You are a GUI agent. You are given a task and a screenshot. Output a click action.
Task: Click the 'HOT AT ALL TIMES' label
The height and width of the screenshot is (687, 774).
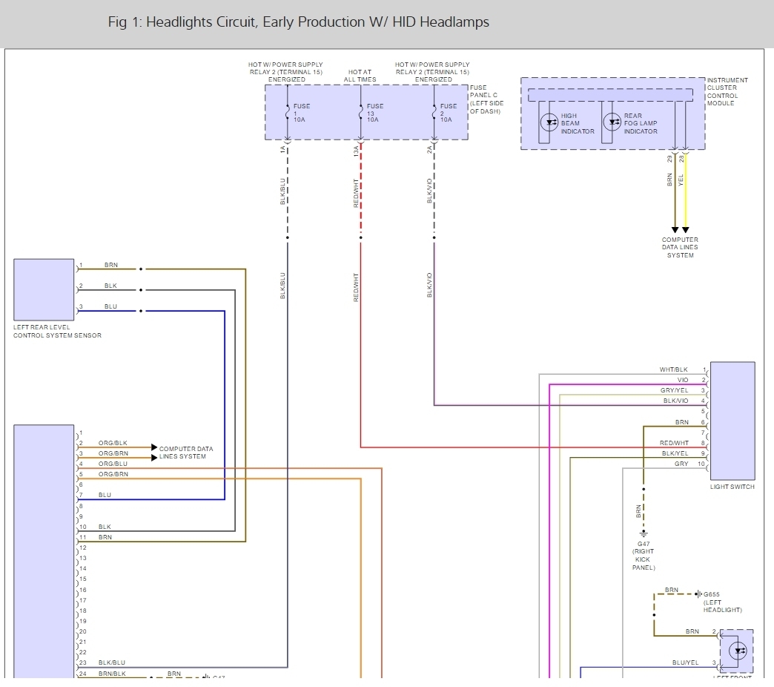(x=360, y=76)
